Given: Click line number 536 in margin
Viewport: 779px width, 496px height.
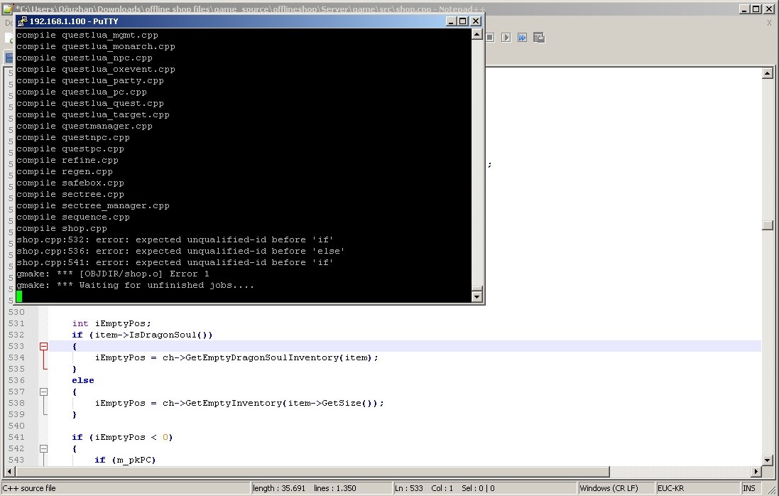Looking at the screenshot, I should point(16,380).
